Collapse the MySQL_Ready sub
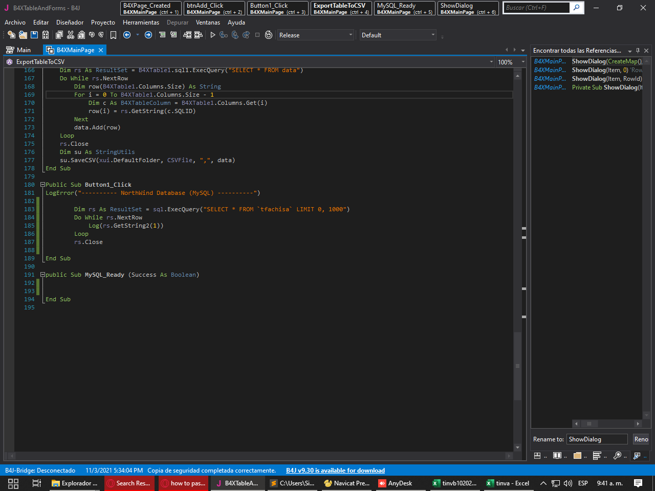Screen dimensions: 655x491 [42, 275]
